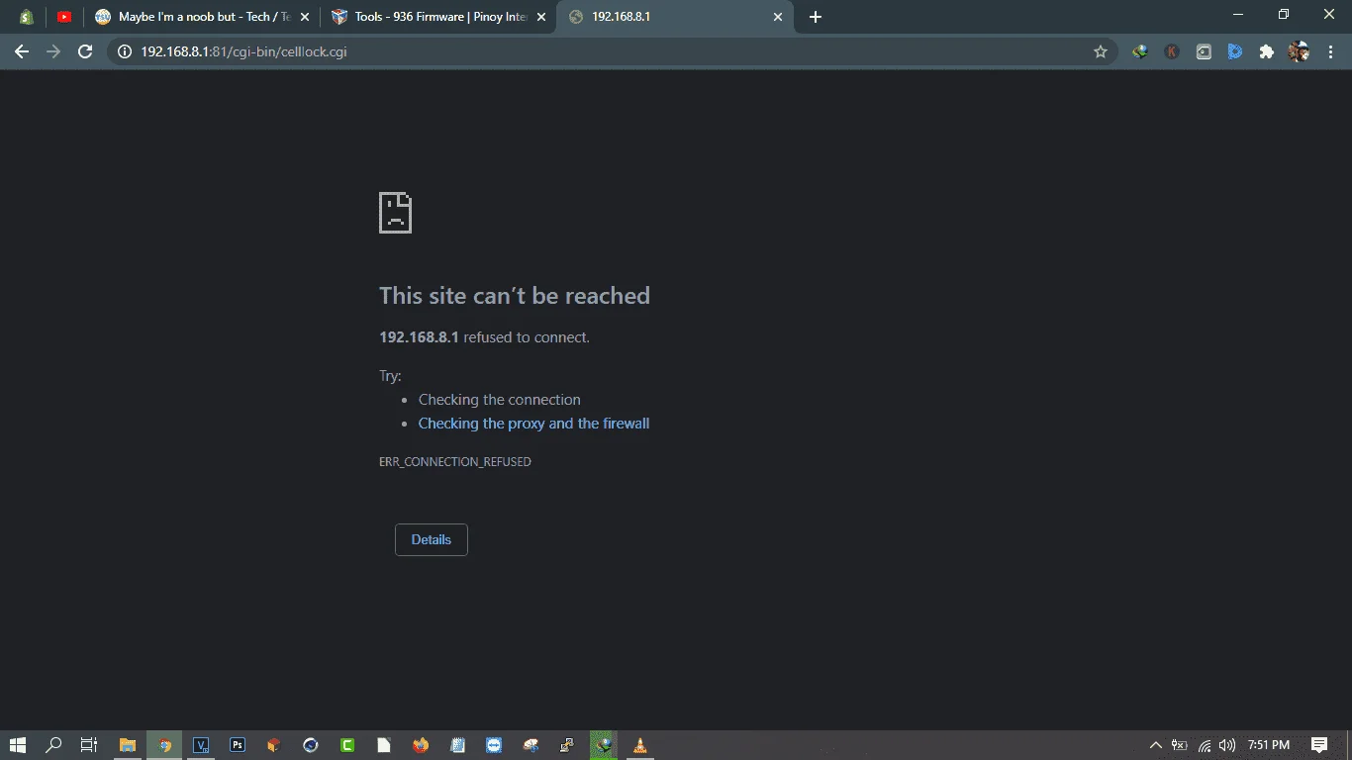1352x760 pixels.
Task: Open a new tab with the plus button
Action: click(816, 17)
